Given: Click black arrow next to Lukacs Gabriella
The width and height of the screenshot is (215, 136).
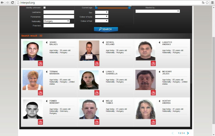Looking at the screenshot, I should point(103,72).
